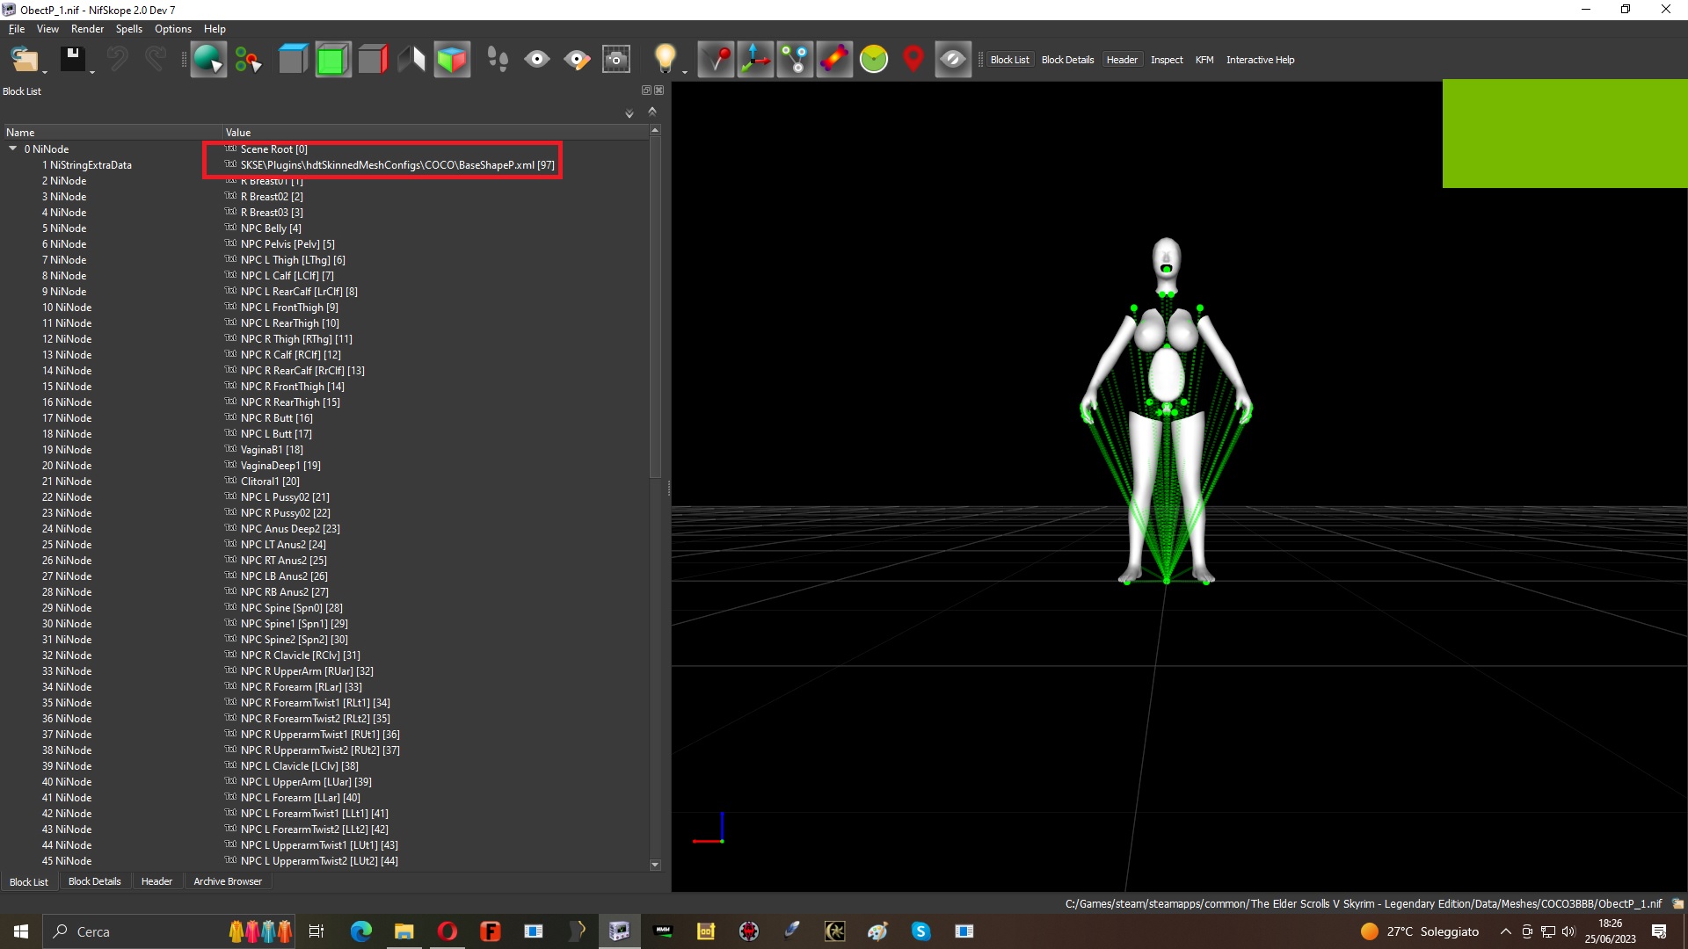Click Block Details in the top toolbar

tap(1067, 60)
